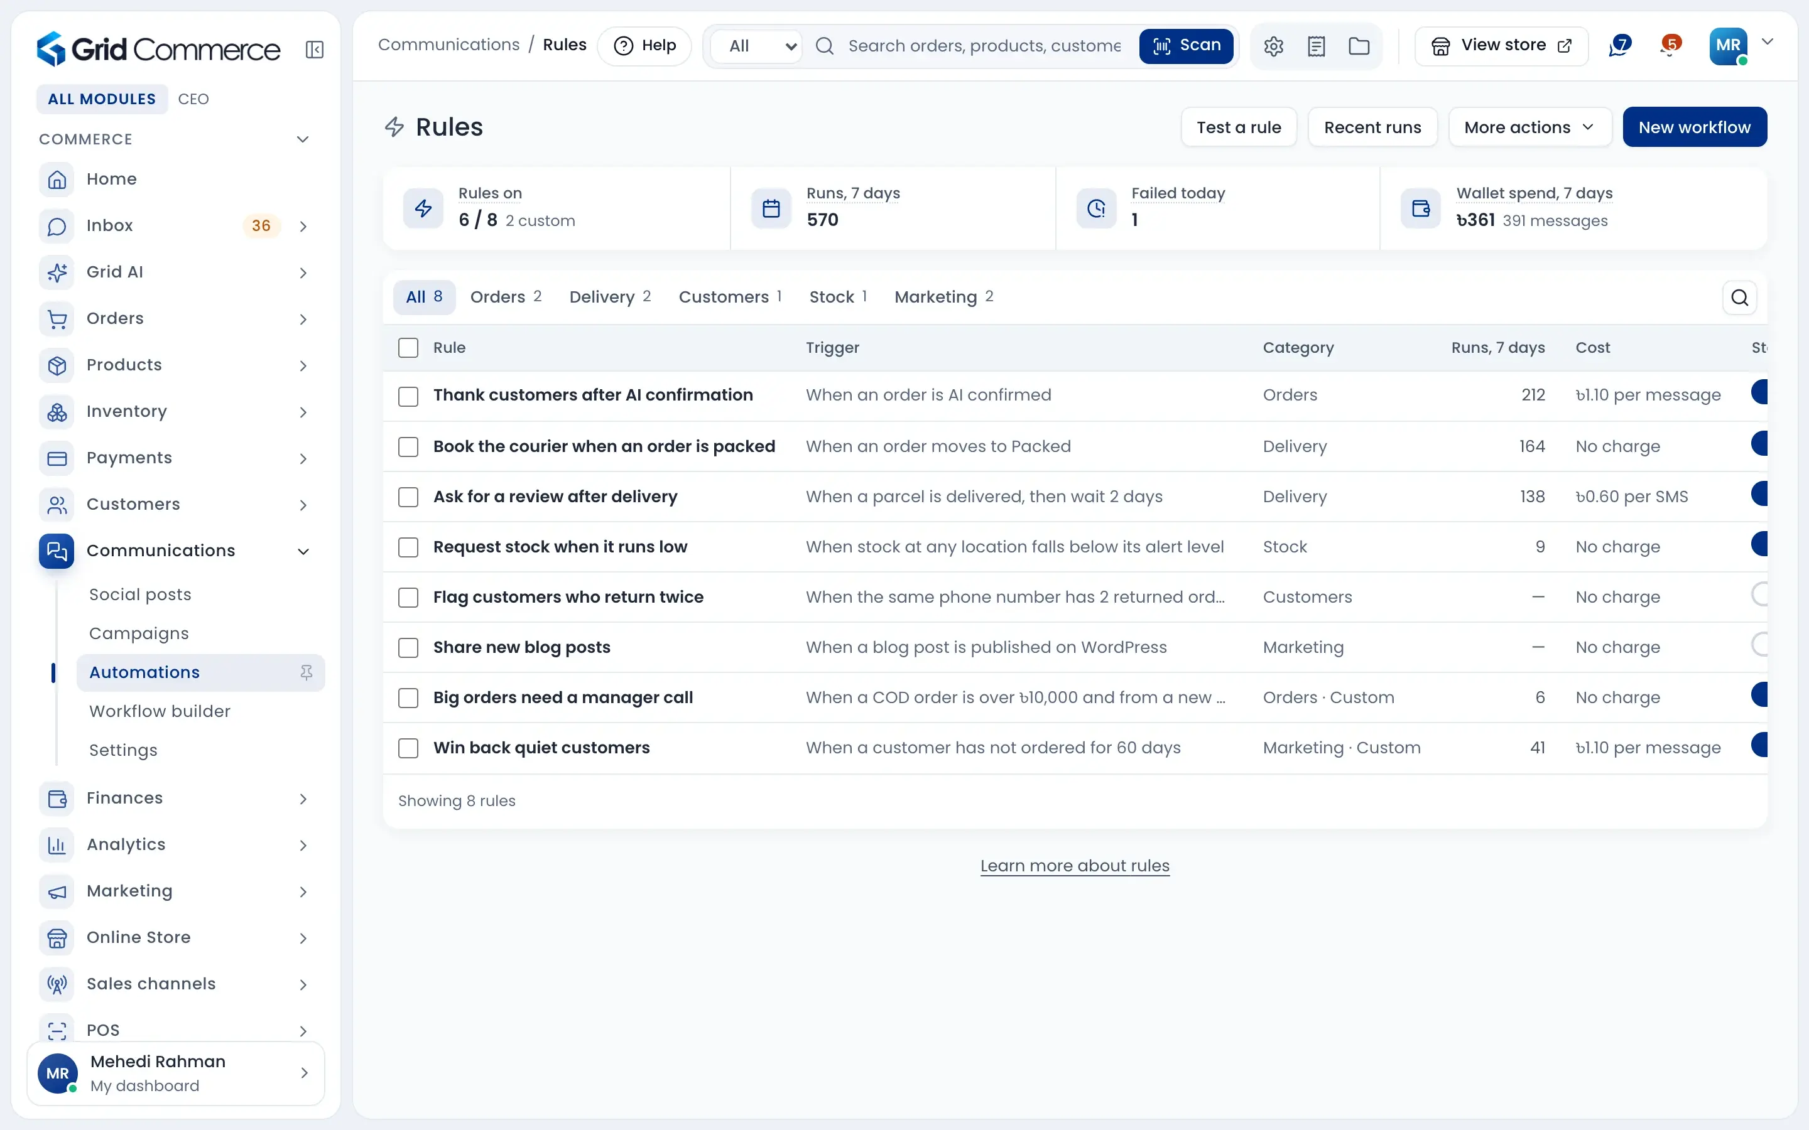Screen dimensions: 1809x1130
Task: Tick the 'Win back quiet customers' checkbox
Action: [408, 748]
